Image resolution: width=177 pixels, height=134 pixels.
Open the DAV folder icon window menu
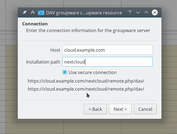tap(41, 13)
